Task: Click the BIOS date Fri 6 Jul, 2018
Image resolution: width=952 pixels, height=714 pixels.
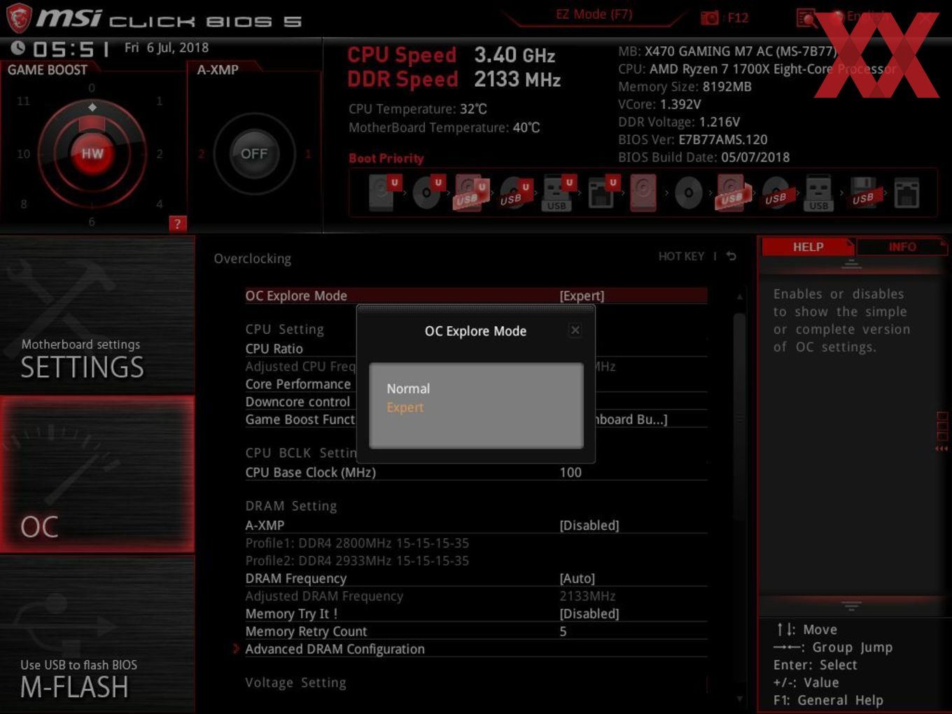Action: [x=167, y=48]
